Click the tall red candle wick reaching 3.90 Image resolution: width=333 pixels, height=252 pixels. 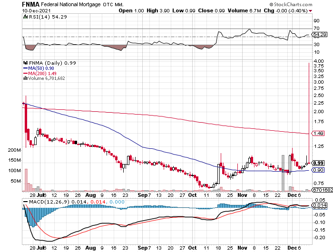pos(309,113)
